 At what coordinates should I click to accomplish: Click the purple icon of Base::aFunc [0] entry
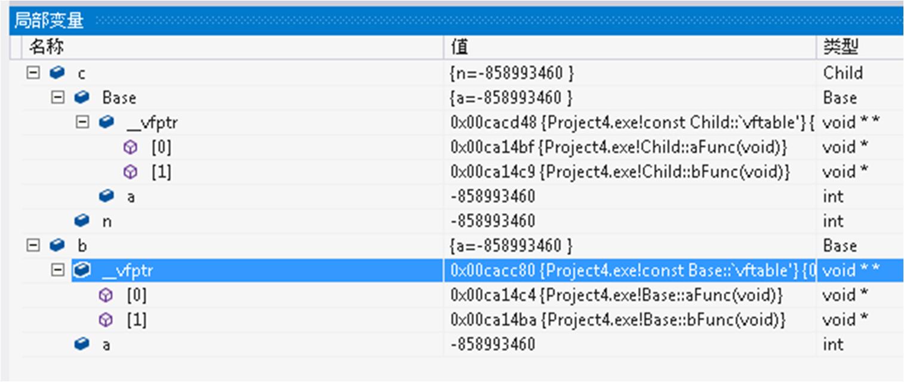pyautogui.click(x=106, y=295)
